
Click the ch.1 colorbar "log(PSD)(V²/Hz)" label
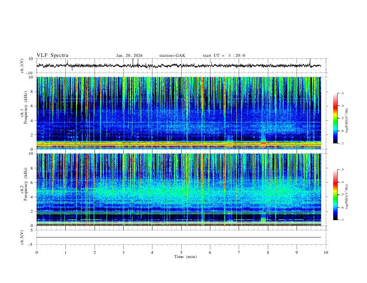(x=347, y=121)
